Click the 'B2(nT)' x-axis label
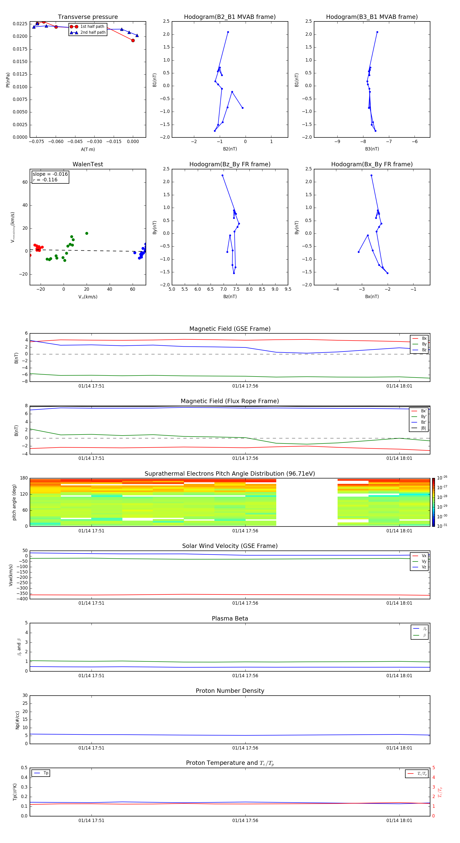460x843 pixels. tap(230, 149)
